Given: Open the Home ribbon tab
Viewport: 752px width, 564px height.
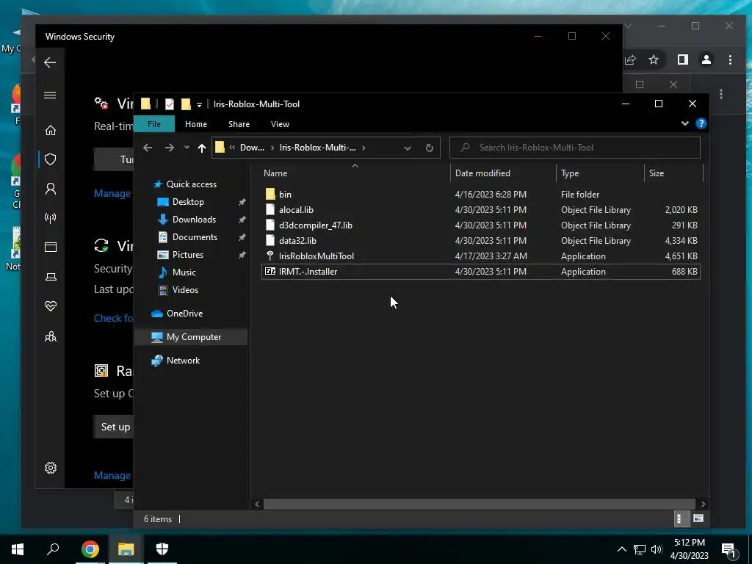Looking at the screenshot, I should point(195,124).
